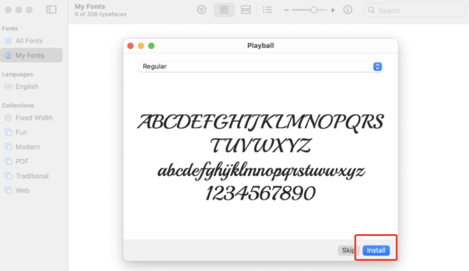Click the Fixed Width gear icon

(8, 118)
